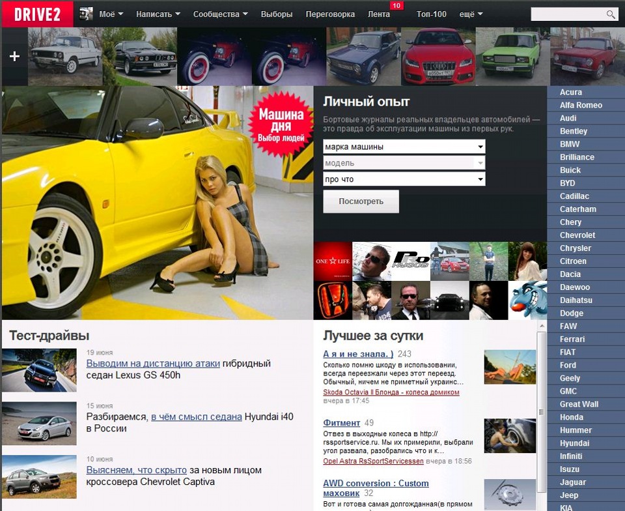
Task: Select Infiniti in the brand list
Action: click(571, 456)
